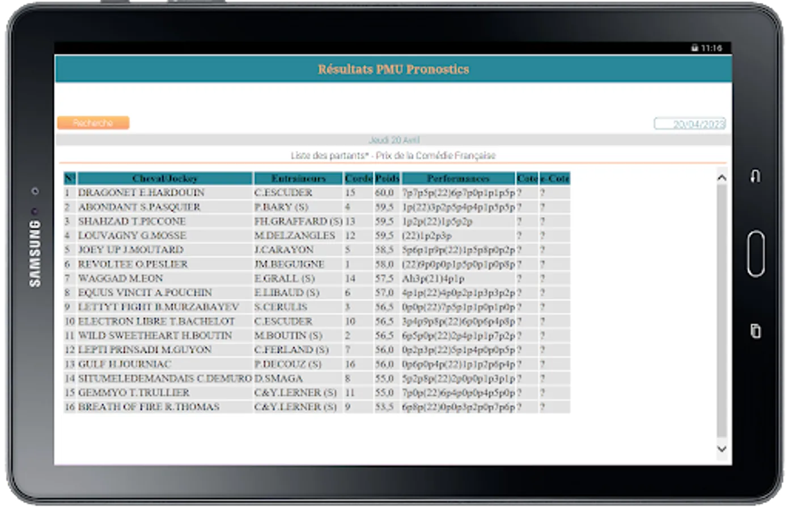Click the vertical scrollbar track
The width and height of the screenshot is (789, 510).
coord(722,312)
